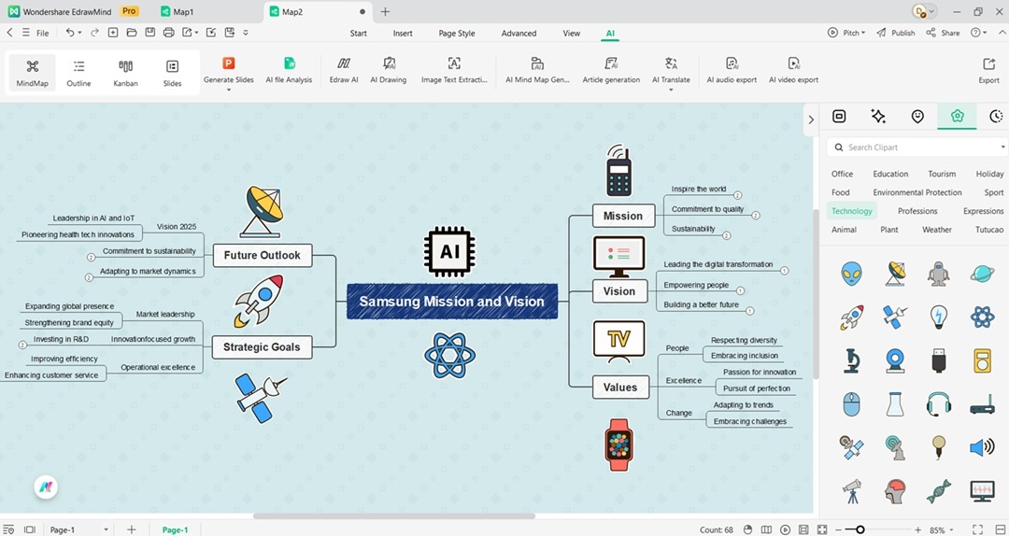Screen dimensions: 1009x536
Task: Open the View tab
Action: pos(572,34)
